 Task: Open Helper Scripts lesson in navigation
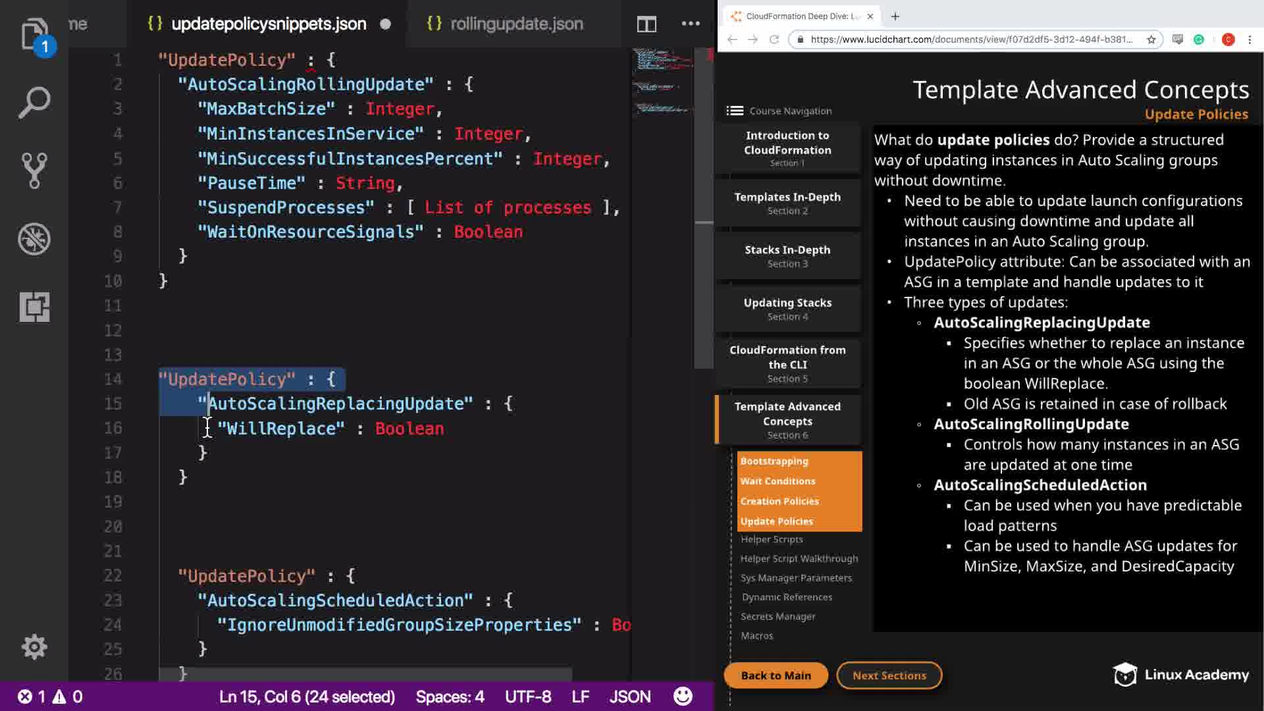pyautogui.click(x=772, y=539)
